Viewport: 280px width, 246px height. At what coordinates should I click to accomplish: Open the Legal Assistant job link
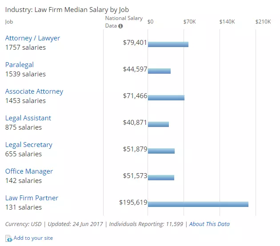coord(28,118)
